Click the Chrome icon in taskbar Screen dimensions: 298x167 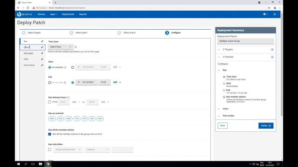[48, 164]
